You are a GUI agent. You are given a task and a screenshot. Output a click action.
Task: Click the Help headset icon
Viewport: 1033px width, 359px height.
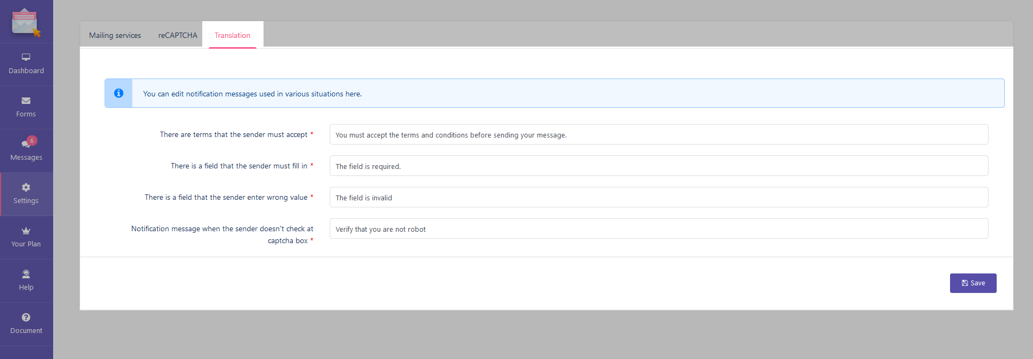pos(26,274)
